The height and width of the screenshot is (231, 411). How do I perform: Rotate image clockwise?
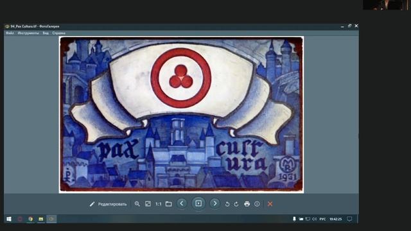click(236, 204)
